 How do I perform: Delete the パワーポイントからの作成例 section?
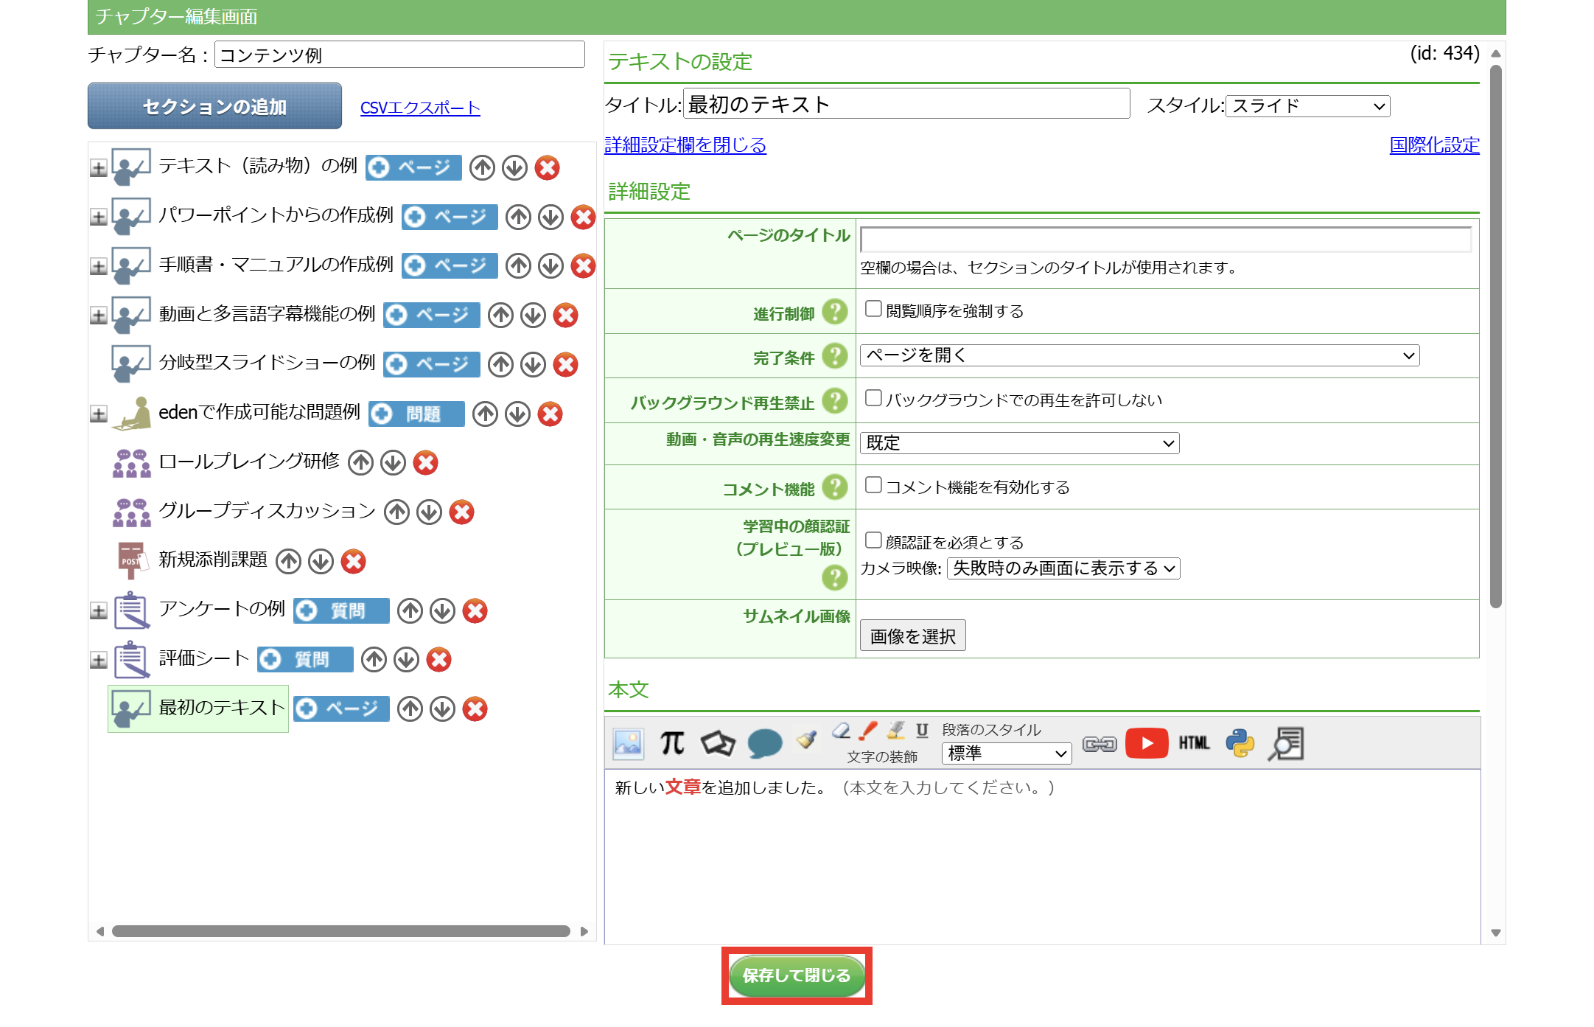(x=583, y=217)
